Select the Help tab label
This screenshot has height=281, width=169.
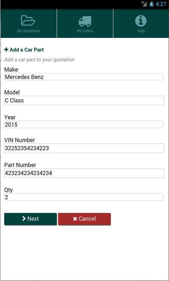tap(141, 31)
